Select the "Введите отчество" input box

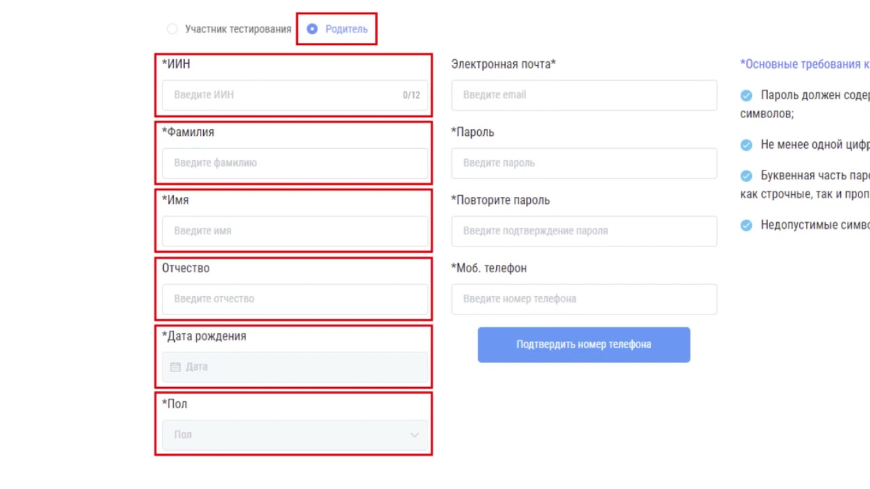pyautogui.click(x=294, y=299)
